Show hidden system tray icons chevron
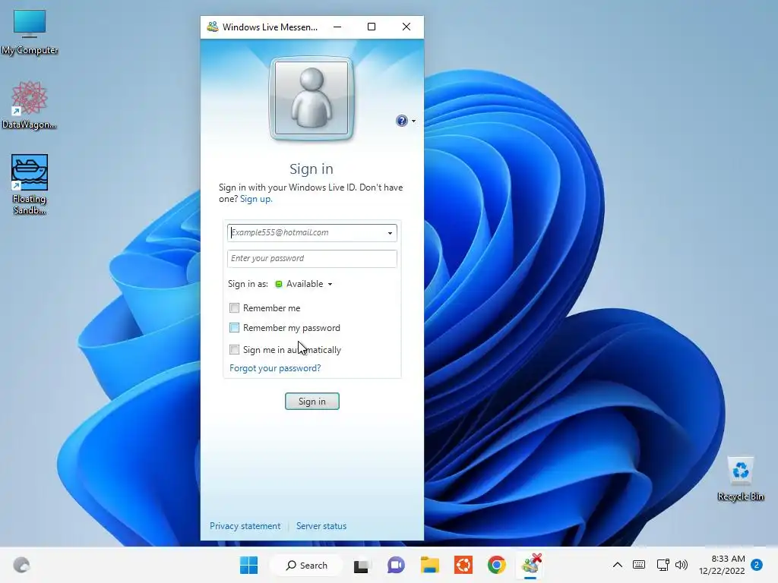 (x=617, y=565)
